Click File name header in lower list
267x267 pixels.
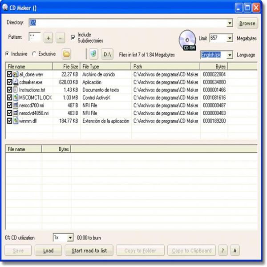tap(24, 149)
